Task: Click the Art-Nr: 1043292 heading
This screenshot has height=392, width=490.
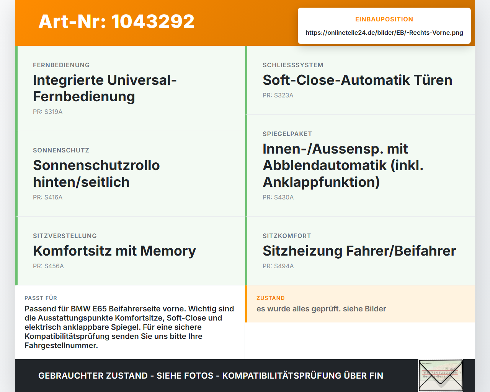Action: pyautogui.click(x=116, y=21)
